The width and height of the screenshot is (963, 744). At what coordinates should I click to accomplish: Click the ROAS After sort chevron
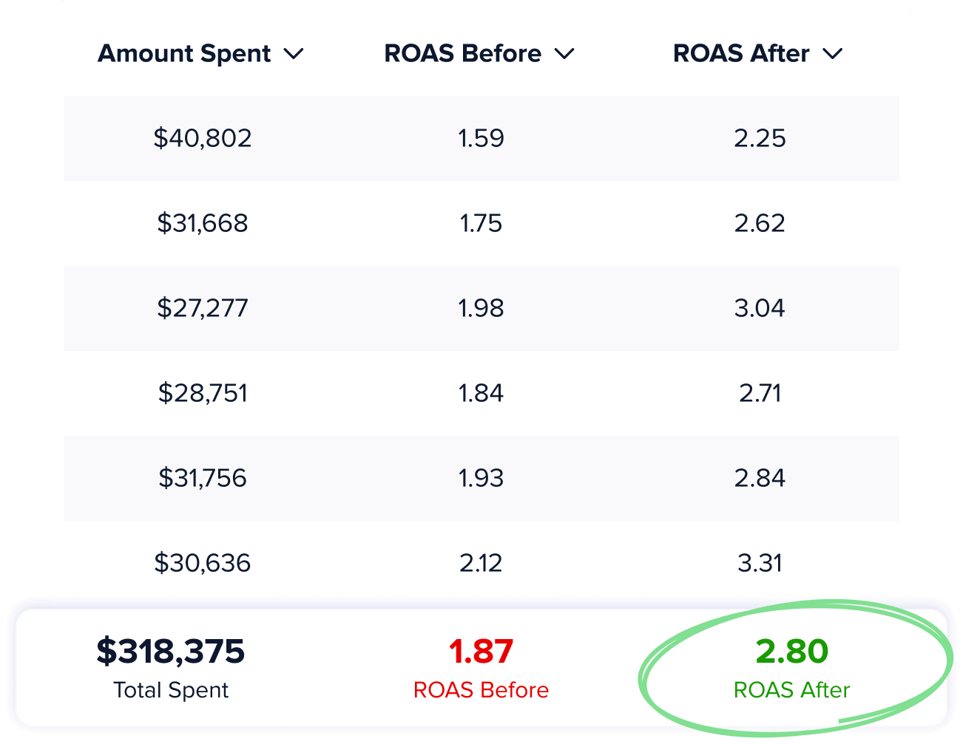833,54
